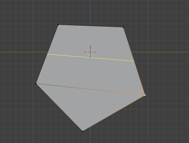Click the green horizontal axis line right of the mesh
Viewport: 189px width, 143px height.
click(x=160, y=52)
